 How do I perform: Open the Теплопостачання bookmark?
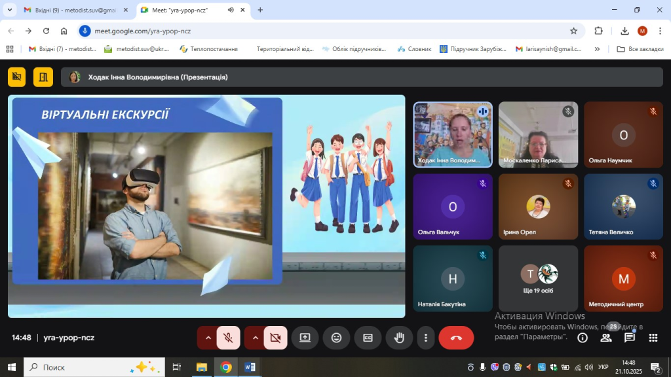click(208, 49)
